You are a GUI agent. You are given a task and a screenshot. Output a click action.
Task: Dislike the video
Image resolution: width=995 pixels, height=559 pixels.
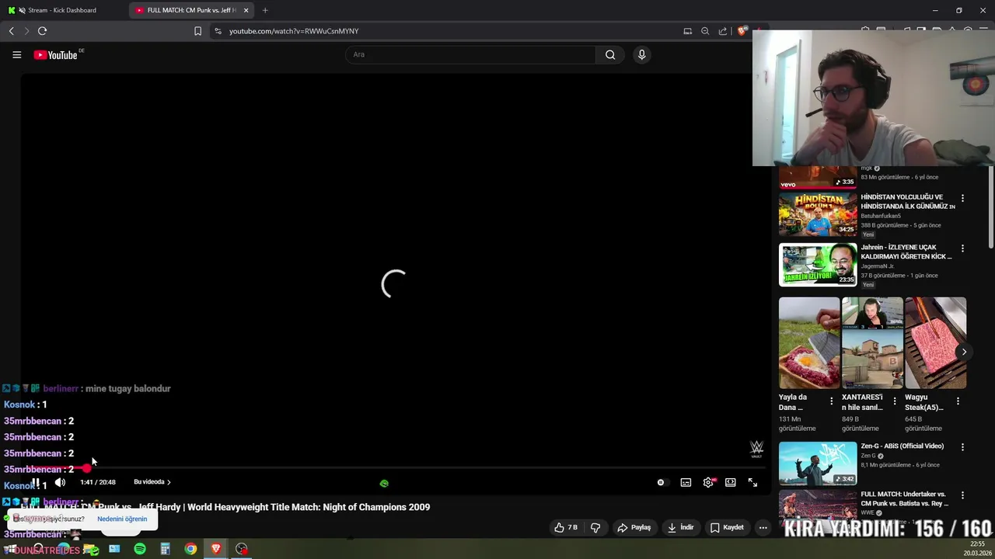pos(595,527)
